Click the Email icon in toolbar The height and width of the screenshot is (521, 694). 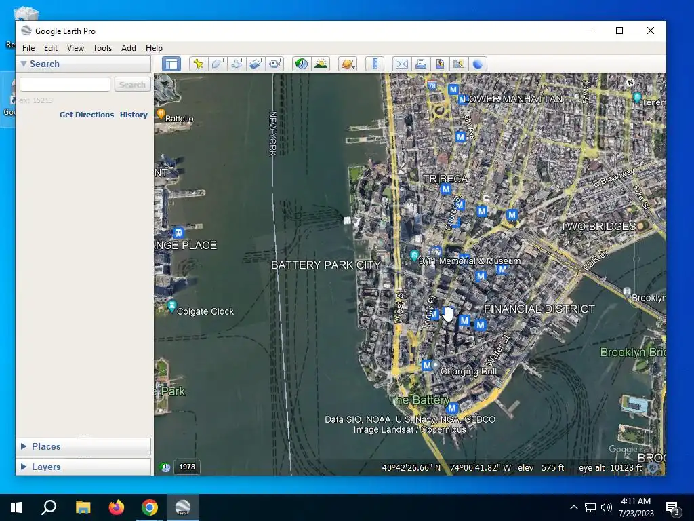tap(402, 64)
